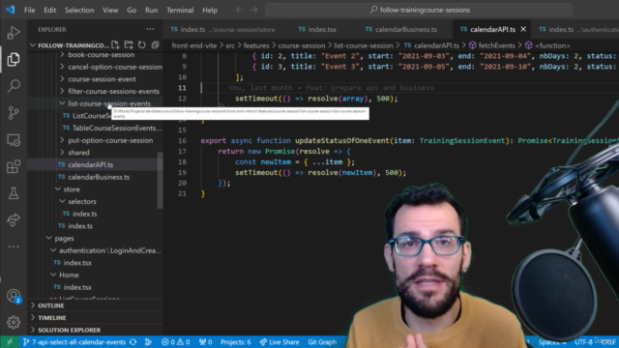Viewport: 619px width, 348px height.
Task: Open calendarBusiness.ts in the file tree
Action: [99, 177]
